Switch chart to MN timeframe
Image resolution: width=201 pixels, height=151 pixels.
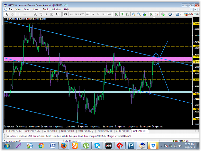click(109, 14)
